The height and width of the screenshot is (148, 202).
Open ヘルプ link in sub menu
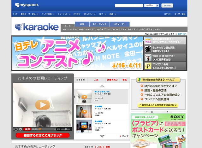tap(158, 29)
